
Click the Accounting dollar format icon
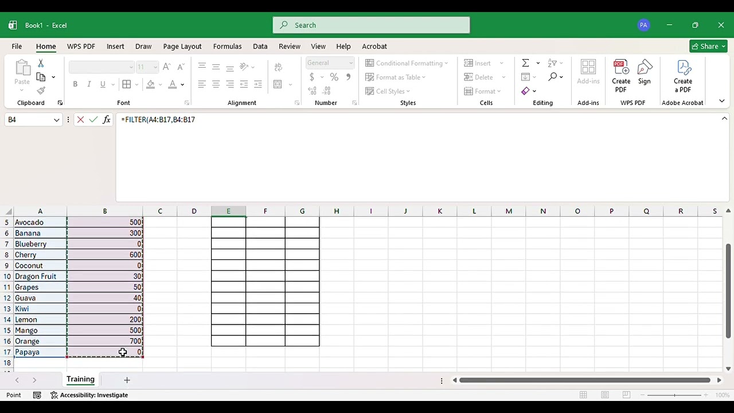coord(311,77)
